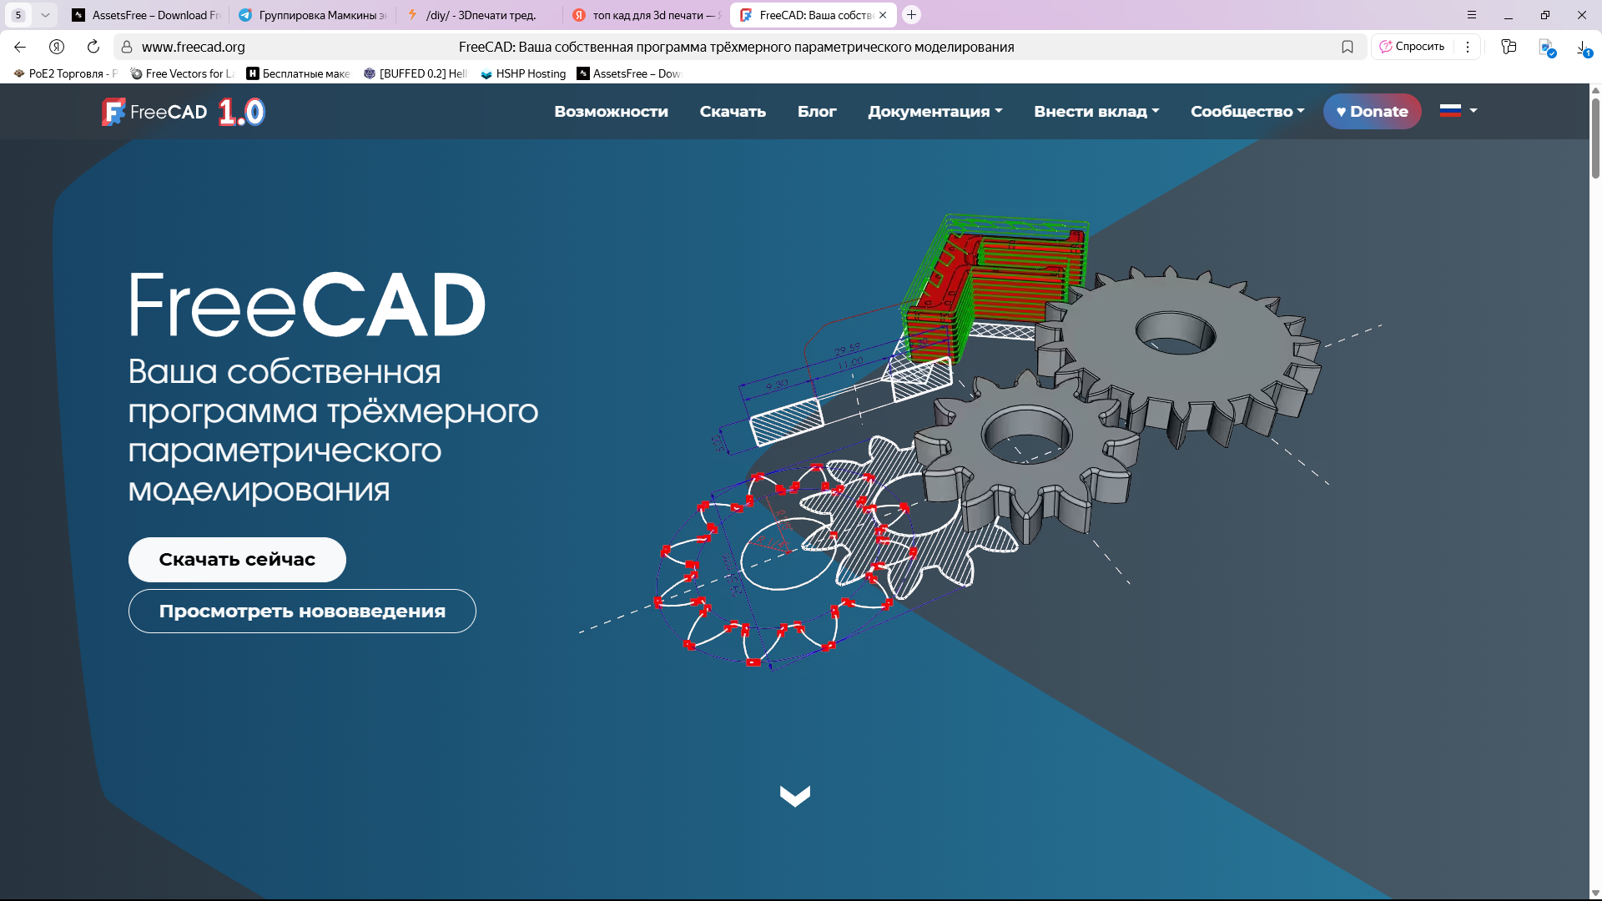
Task: Open the downloads icon in the toolbar
Action: coord(1583,48)
